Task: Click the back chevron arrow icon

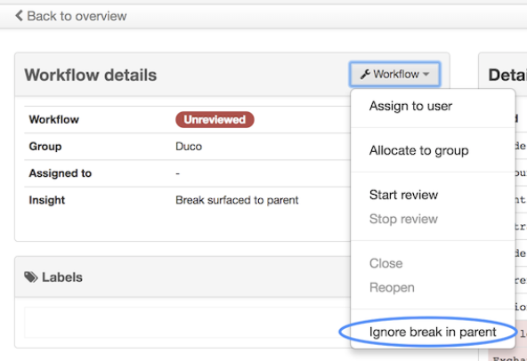Action: 20,15
